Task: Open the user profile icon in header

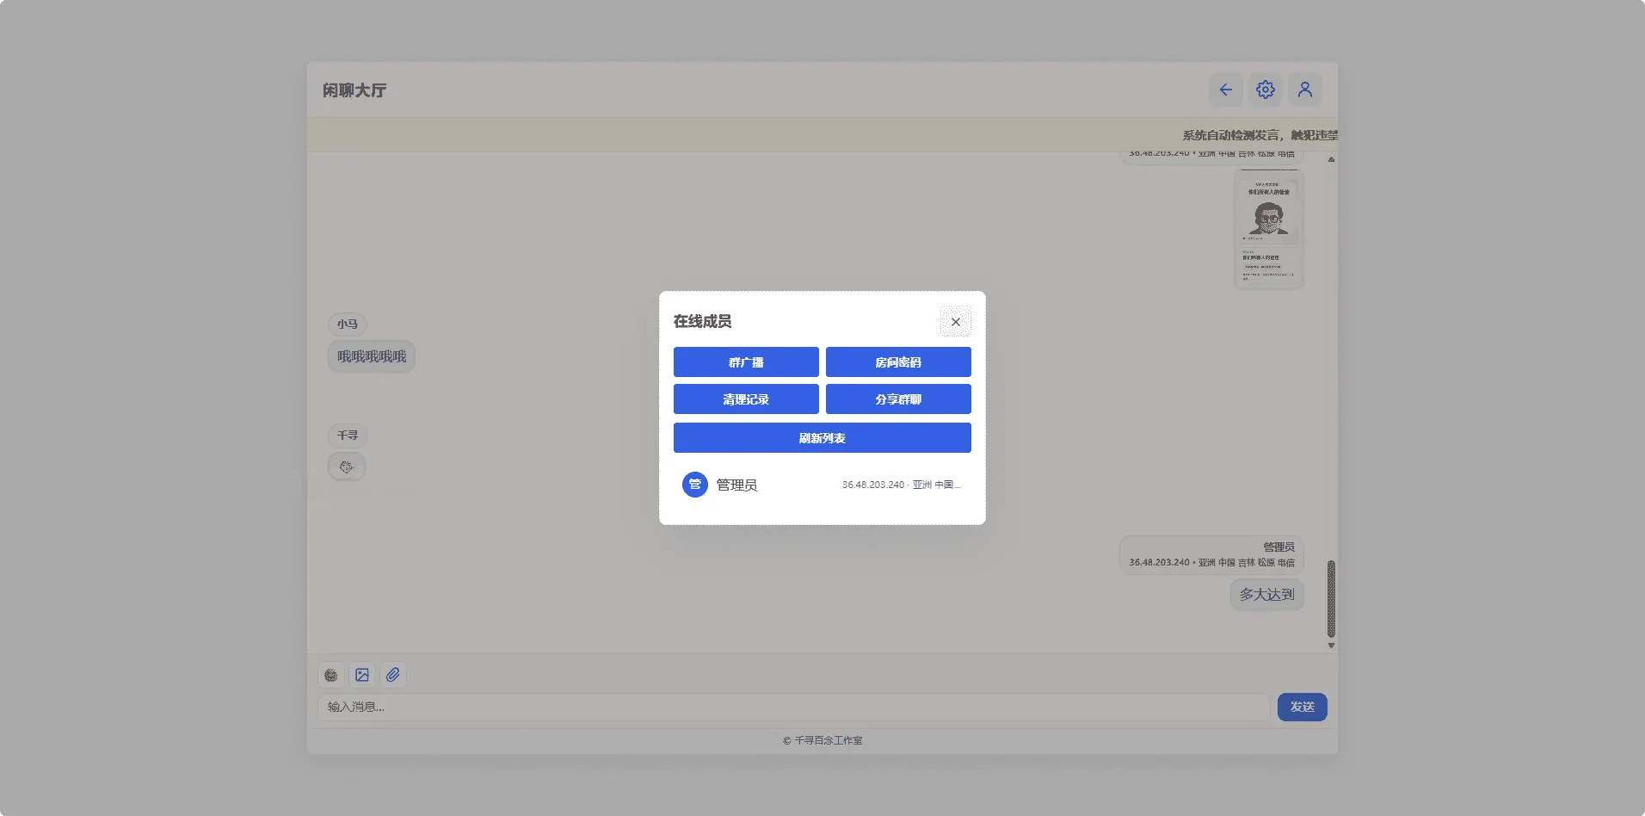Action: click(1305, 90)
